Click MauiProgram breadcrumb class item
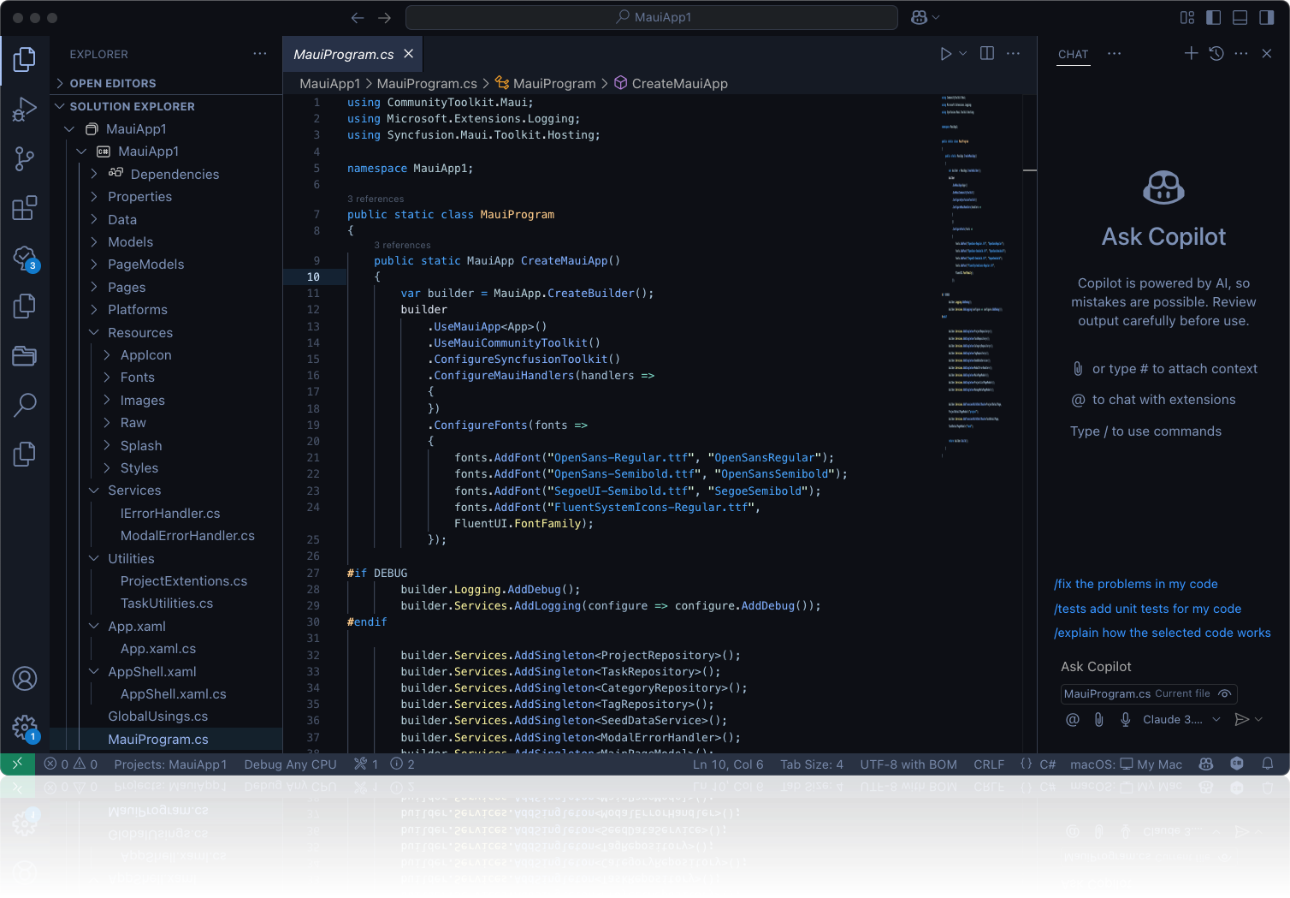 point(545,83)
